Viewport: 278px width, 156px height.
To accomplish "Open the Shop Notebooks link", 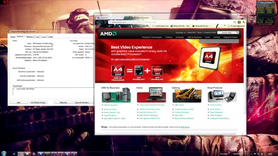I will point(216,112).
